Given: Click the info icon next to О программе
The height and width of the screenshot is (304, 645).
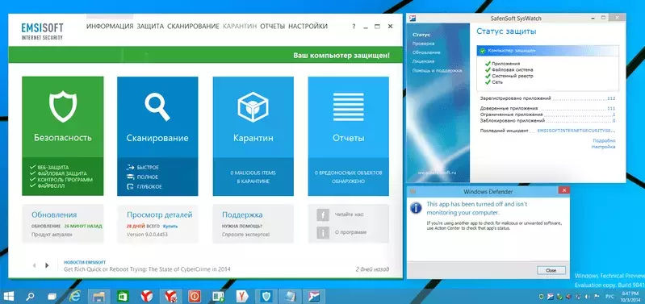Looking at the screenshot, I should [x=323, y=232].
